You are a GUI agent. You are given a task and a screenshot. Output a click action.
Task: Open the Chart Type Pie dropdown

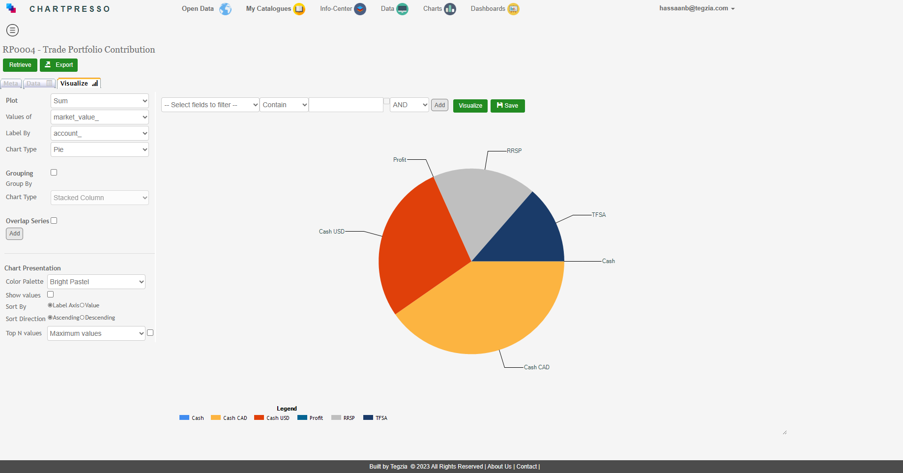[x=100, y=149]
